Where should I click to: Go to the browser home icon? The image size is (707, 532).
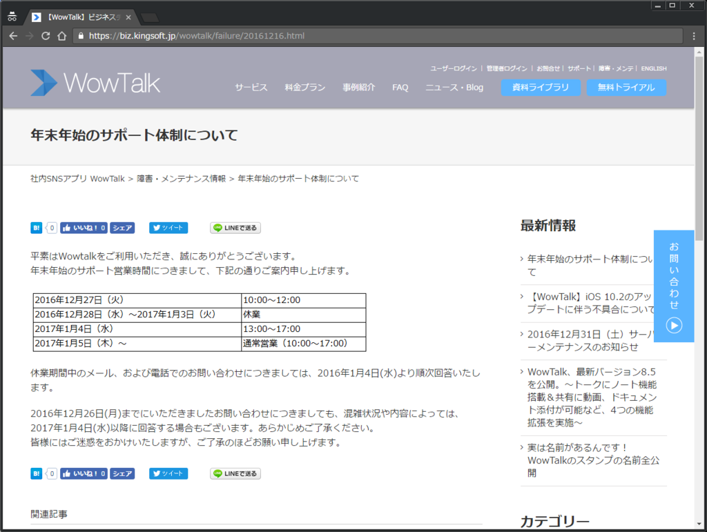[x=61, y=36]
